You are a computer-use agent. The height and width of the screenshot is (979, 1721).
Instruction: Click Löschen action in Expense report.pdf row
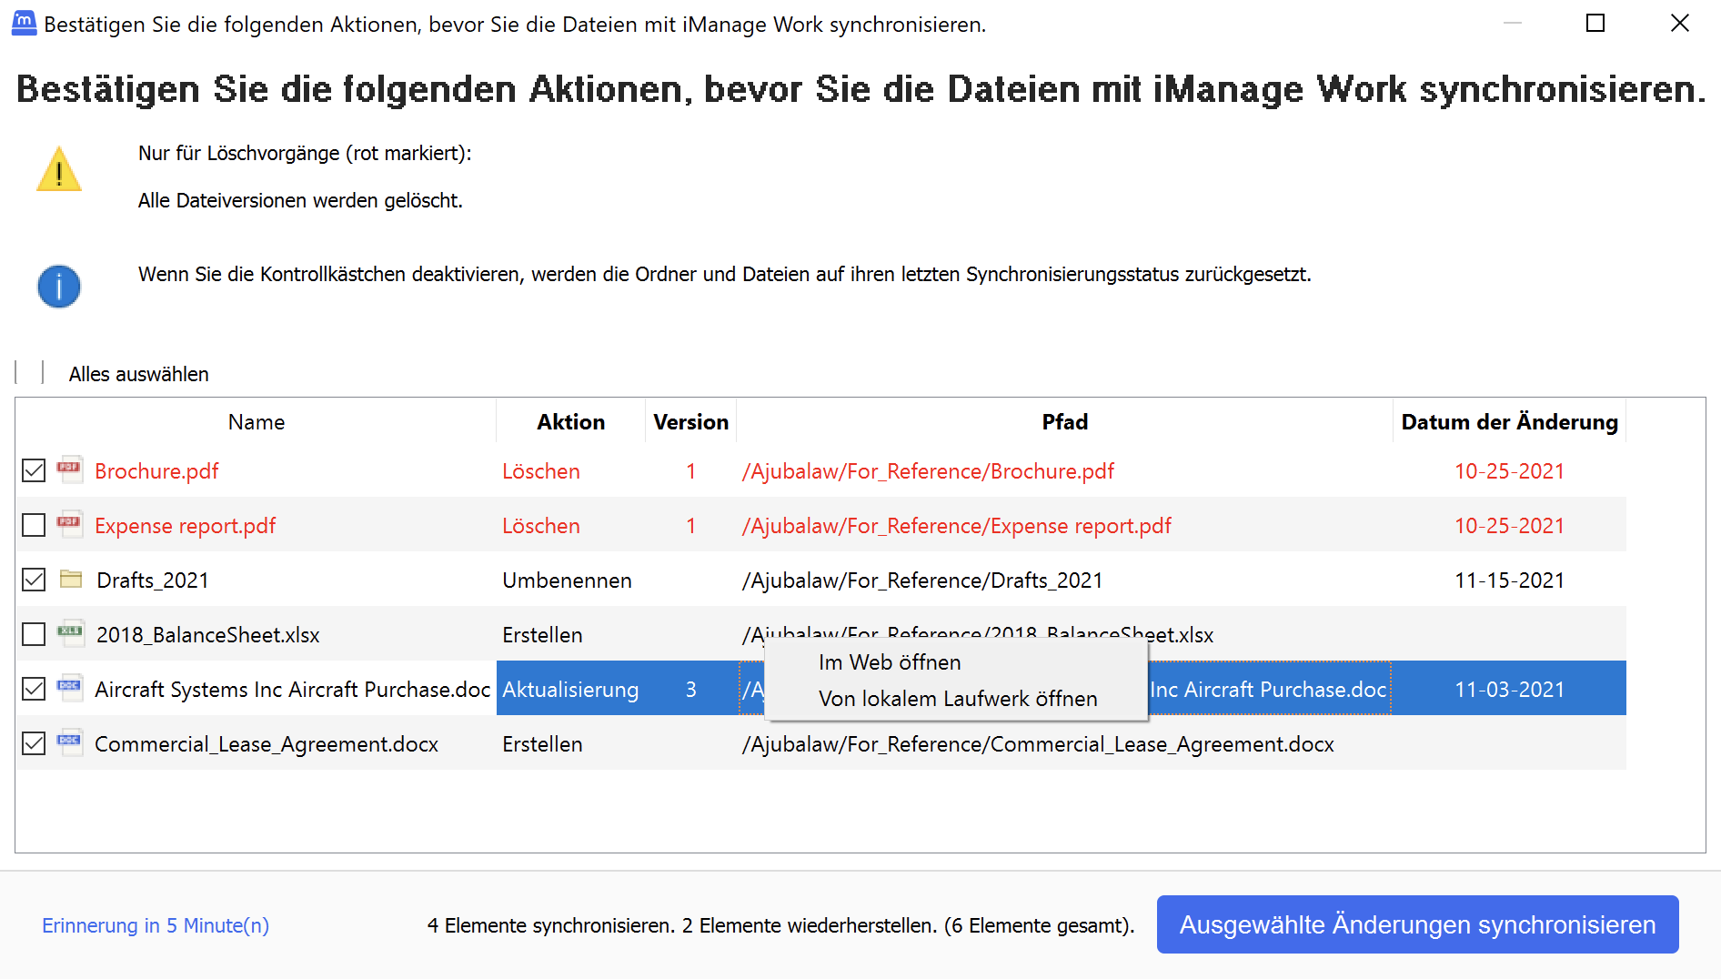[x=541, y=526]
